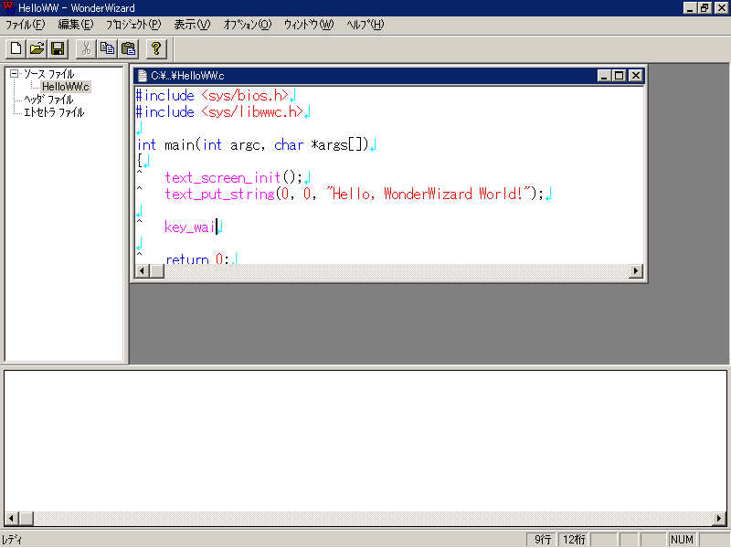This screenshot has height=548, width=731.
Task: Save the file using floppy disk icon
Action: [x=58, y=48]
